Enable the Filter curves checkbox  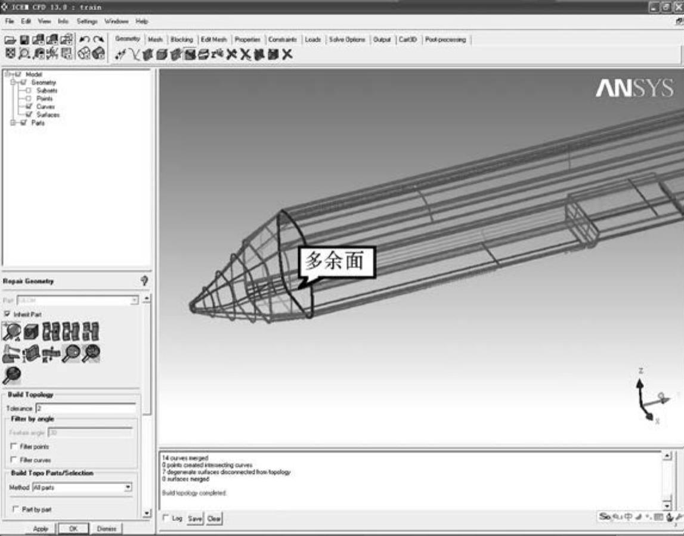coord(14,460)
